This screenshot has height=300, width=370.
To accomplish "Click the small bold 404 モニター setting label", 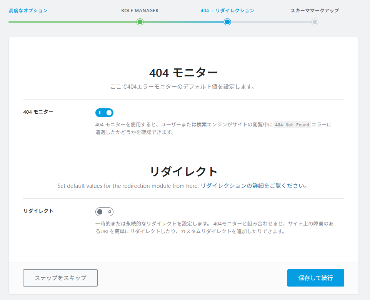I will 38,112.
